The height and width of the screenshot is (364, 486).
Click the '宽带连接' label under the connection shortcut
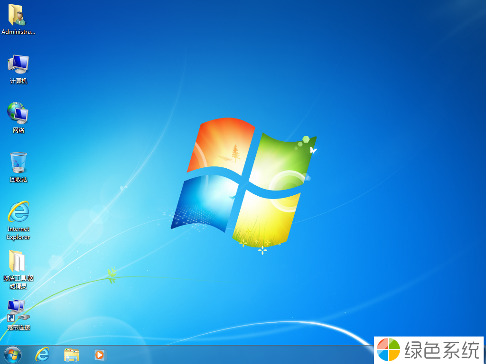19,327
